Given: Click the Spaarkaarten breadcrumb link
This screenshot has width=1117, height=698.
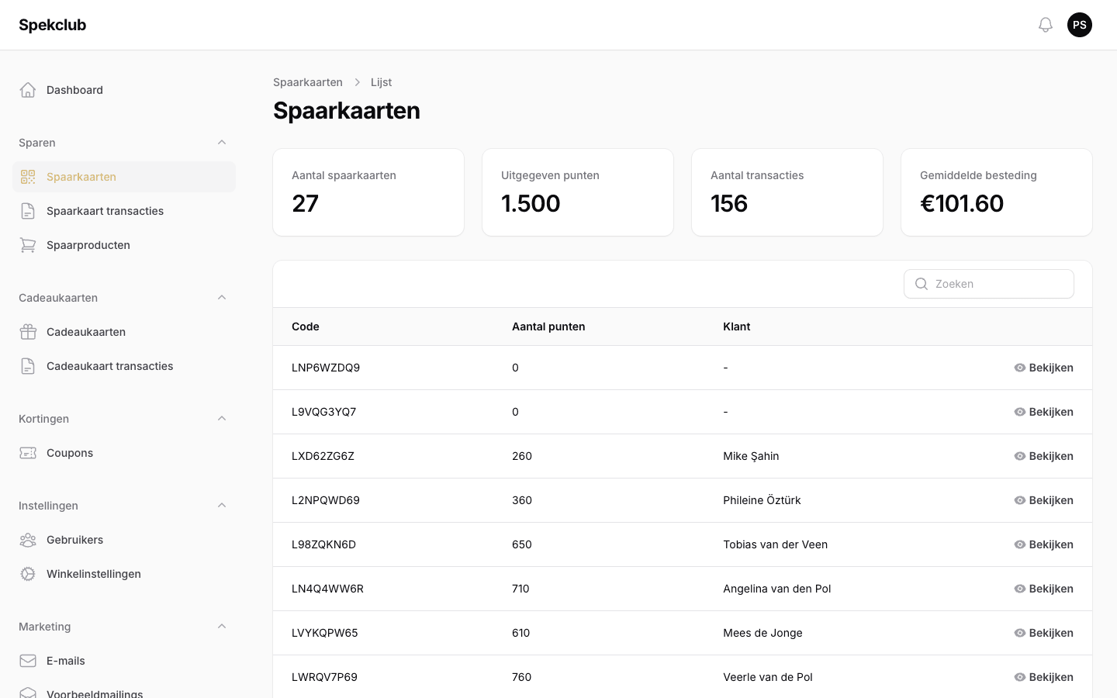Looking at the screenshot, I should (308, 82).
